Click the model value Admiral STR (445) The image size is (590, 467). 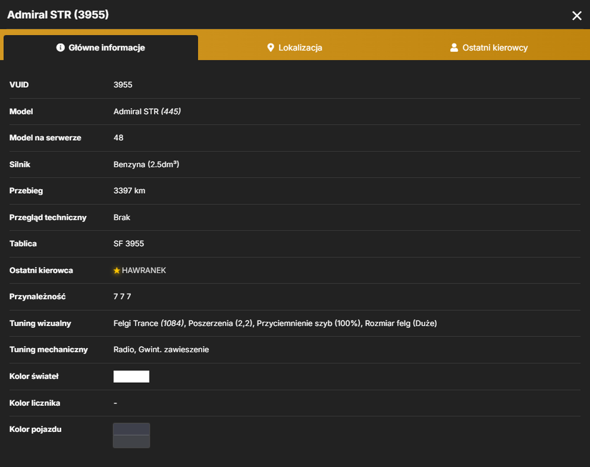[x=147, y=111]
